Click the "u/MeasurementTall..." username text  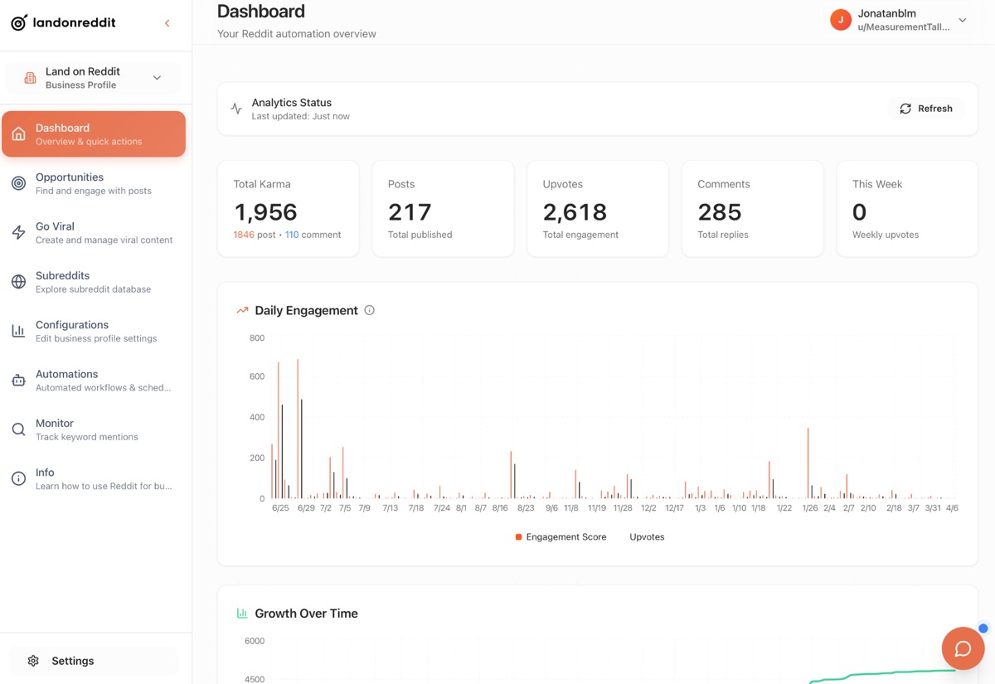click(x=904, y=27)
